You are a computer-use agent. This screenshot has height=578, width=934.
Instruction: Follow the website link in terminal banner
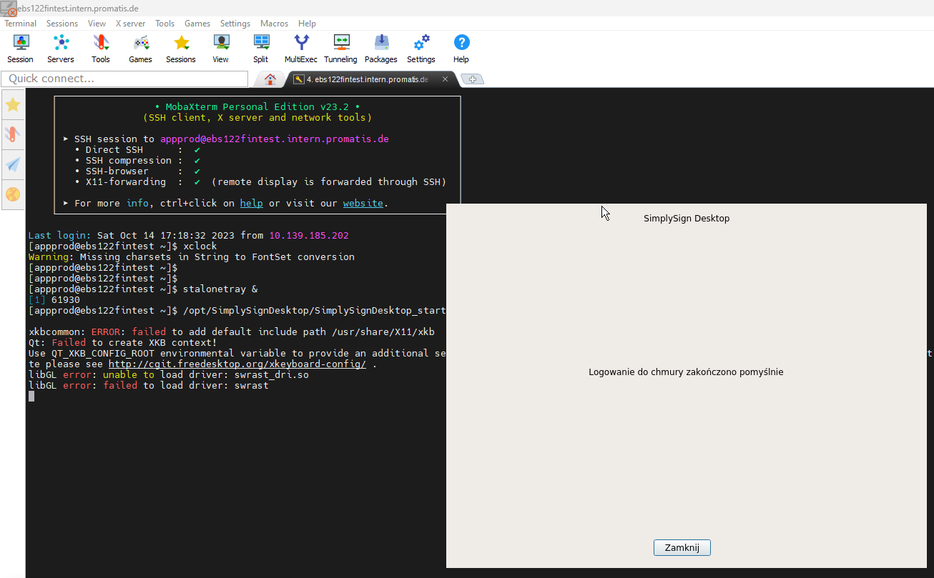363,204
